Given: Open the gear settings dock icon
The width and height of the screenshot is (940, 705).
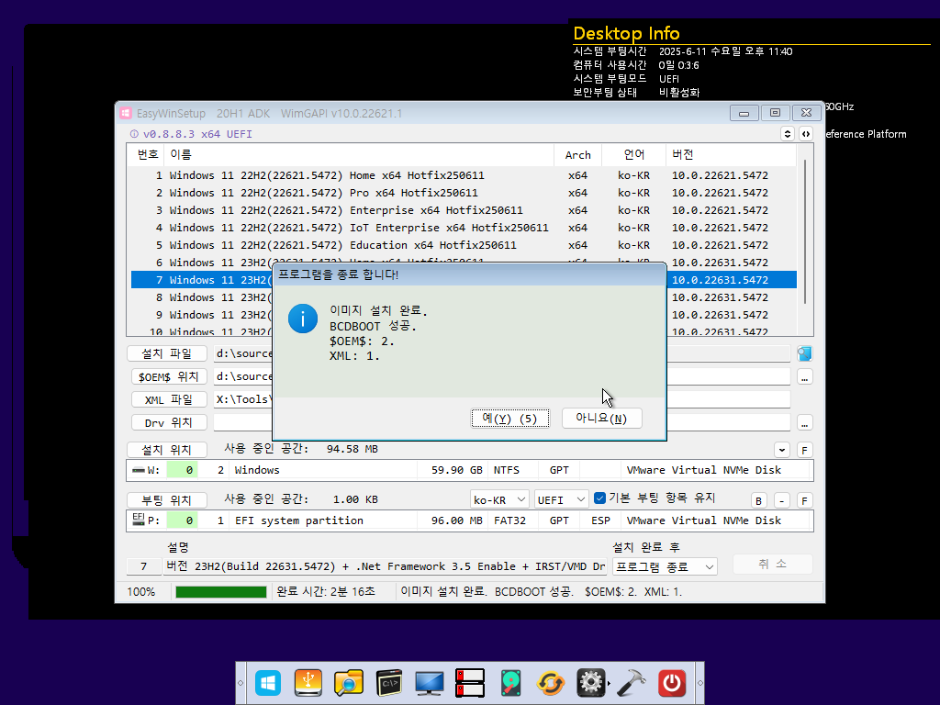Looking at the screenshot, I should point(591,683).
